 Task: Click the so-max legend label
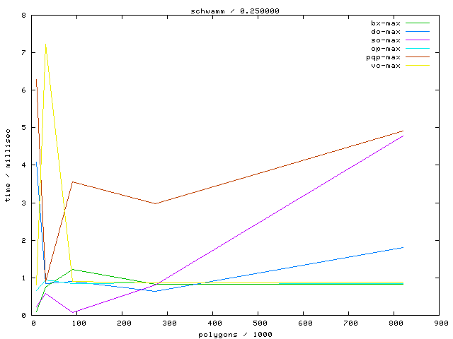point(386,40)
